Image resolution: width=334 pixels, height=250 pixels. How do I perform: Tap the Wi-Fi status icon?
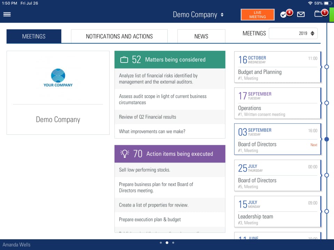310,3
